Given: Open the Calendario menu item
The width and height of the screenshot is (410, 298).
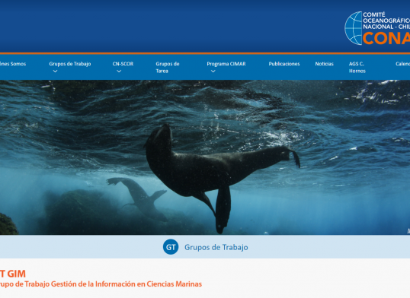Looking at the screenshot, I should 402,64.
